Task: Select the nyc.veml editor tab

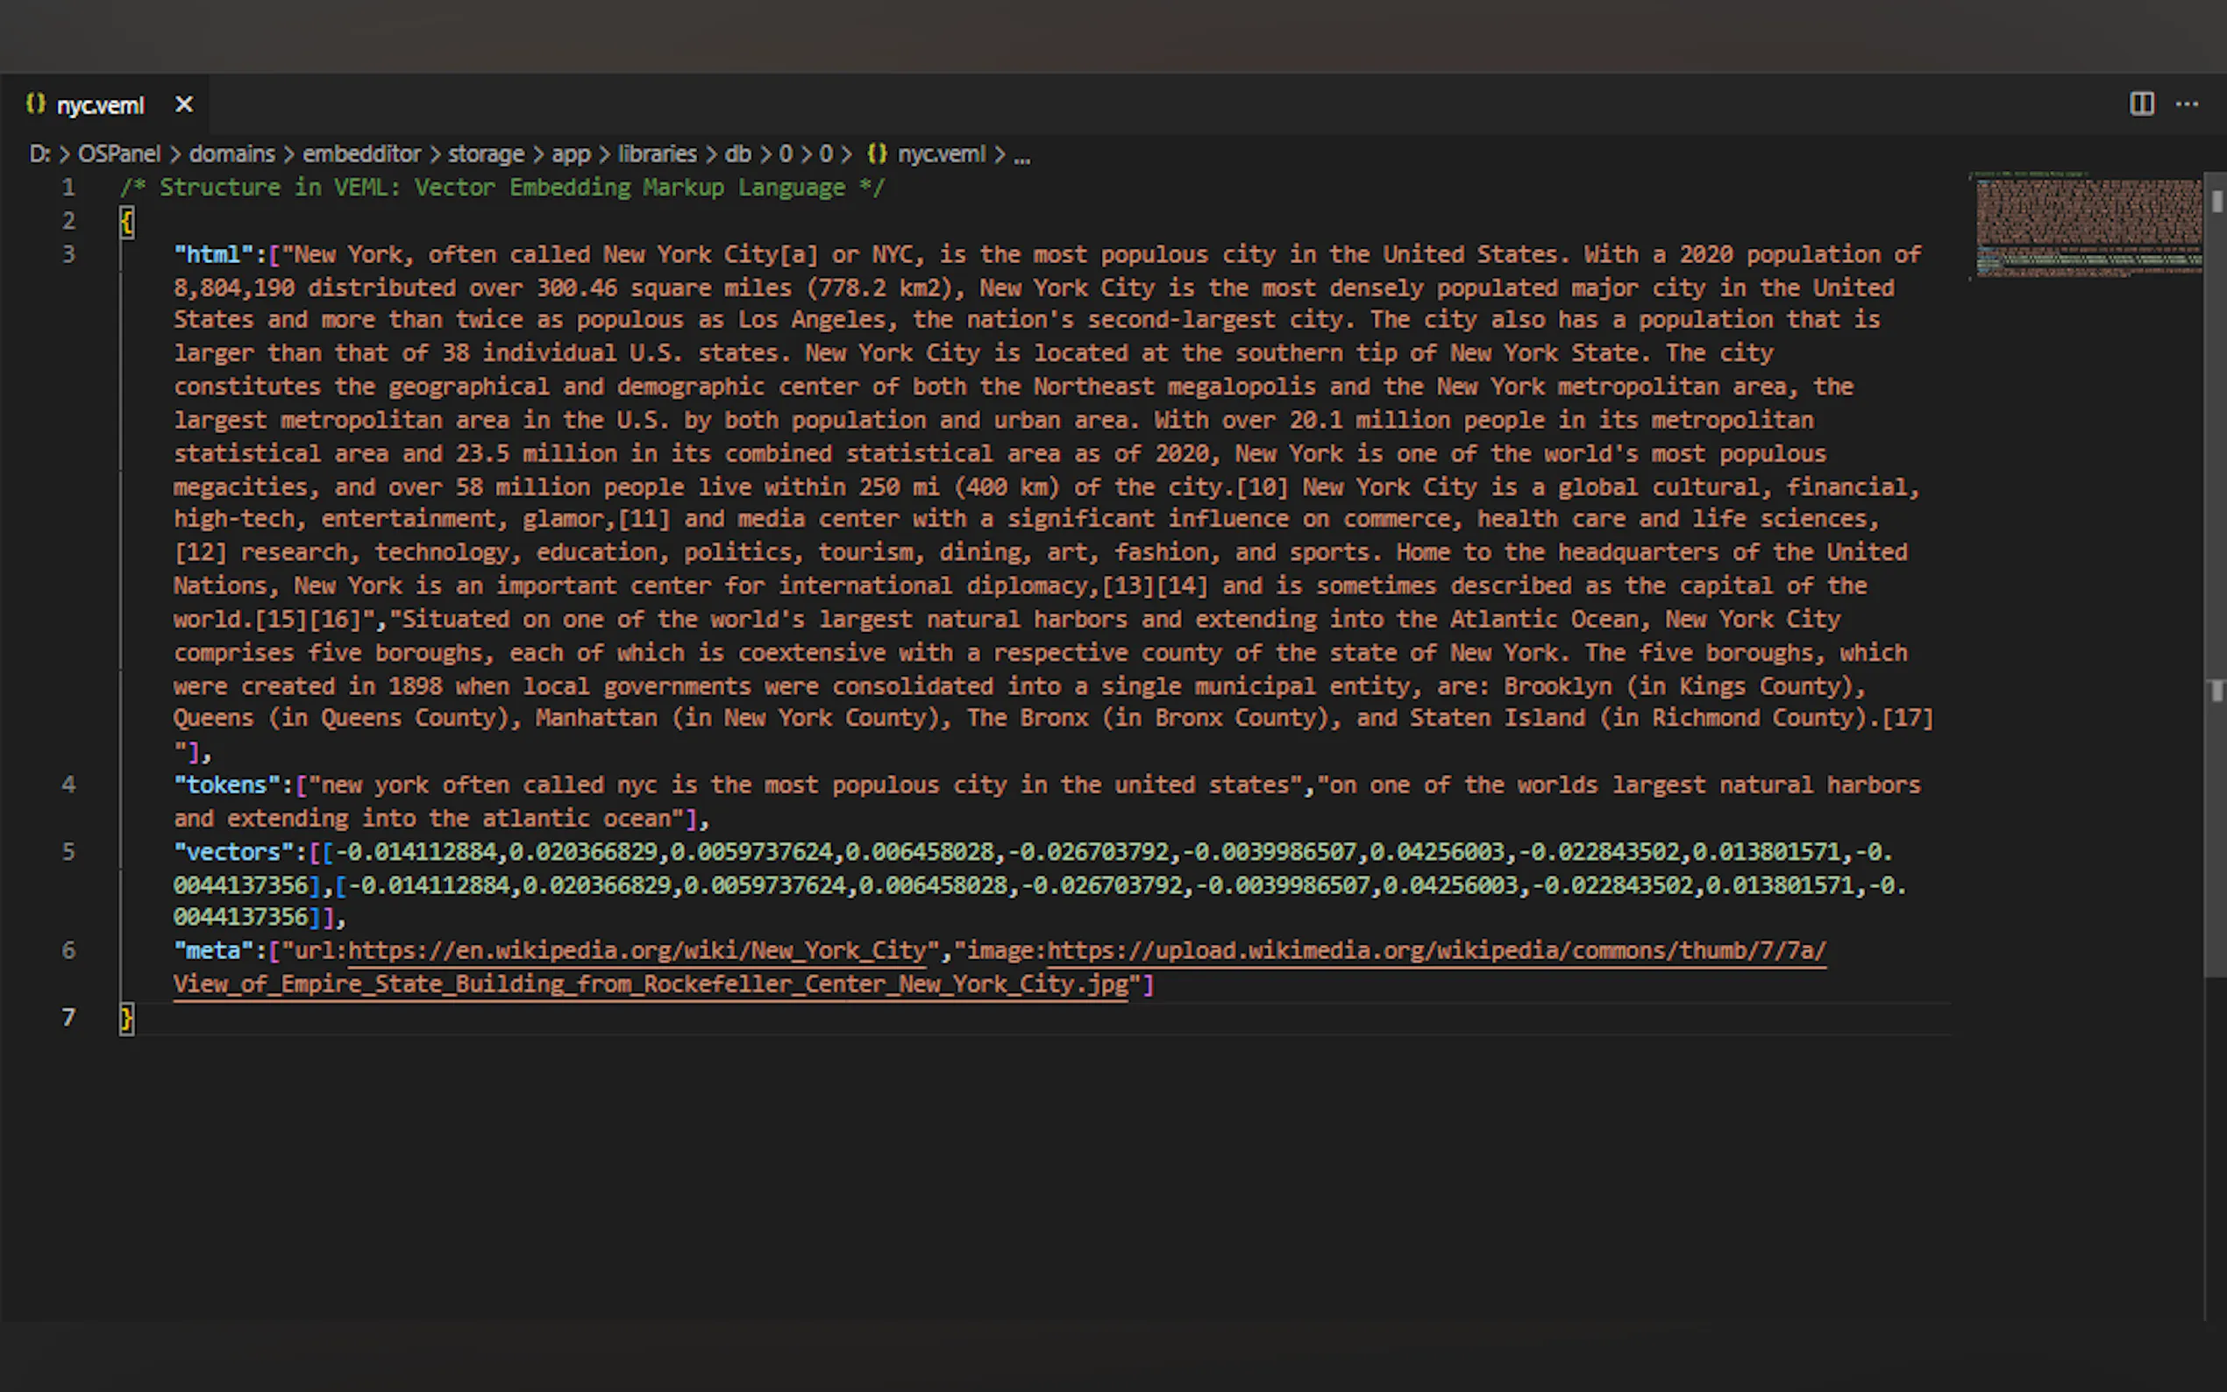Action: (100, 106)
